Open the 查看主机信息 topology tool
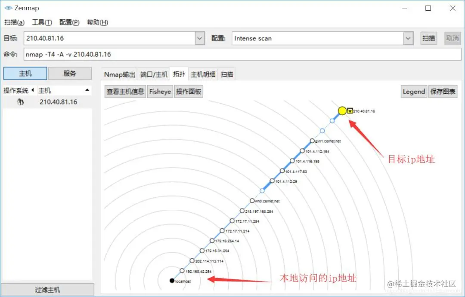This screenshot has width=465, height=297. click(124, 91)
